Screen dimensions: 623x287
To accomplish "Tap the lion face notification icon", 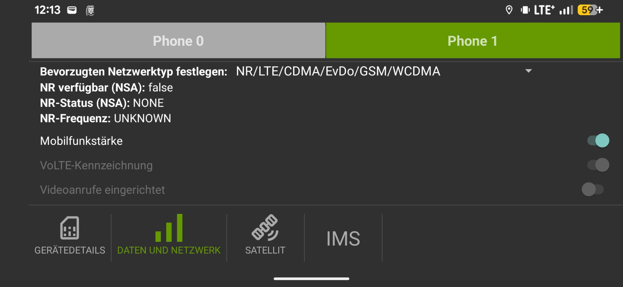I will [x=90, y=10].
